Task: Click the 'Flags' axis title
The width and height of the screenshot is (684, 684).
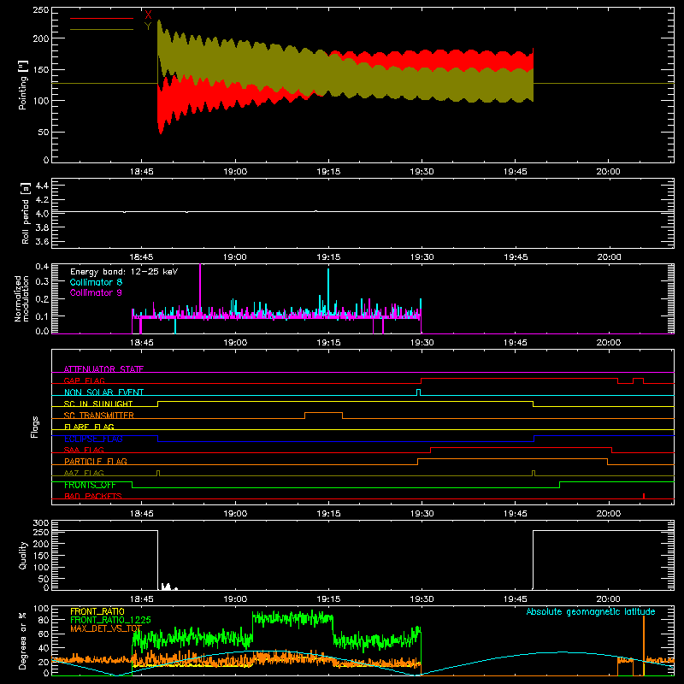Action: tap(34, 427)
